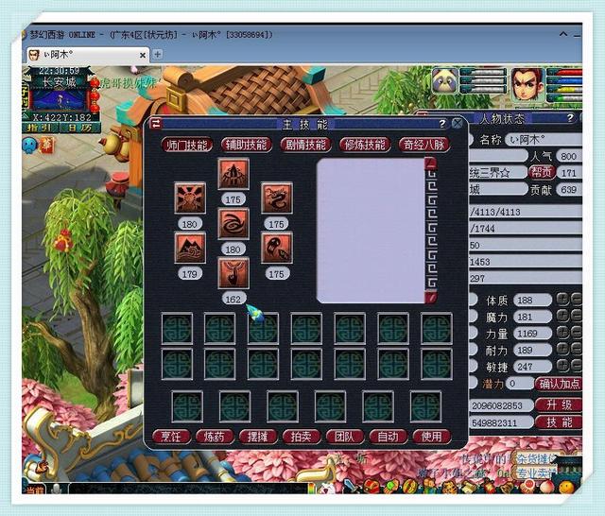
Task: Click the 技能 button in character panel
Action: pyautogui.click(x=559, y=422)
